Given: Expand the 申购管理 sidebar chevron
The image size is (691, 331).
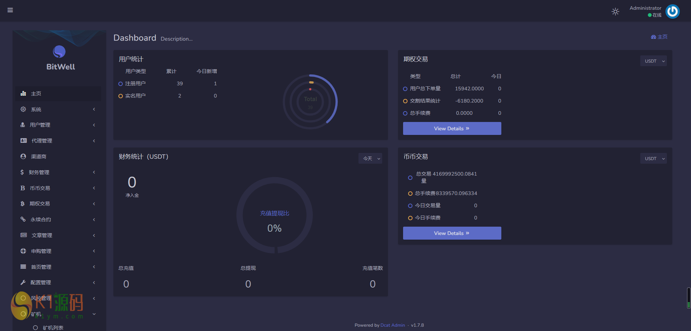Looking at the screenshot, I should tap(94, 251).
